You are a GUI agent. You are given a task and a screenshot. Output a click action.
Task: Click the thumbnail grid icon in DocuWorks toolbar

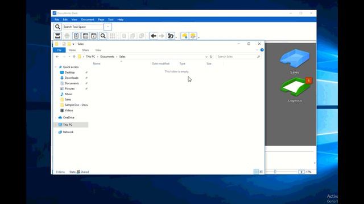point(113,36)
